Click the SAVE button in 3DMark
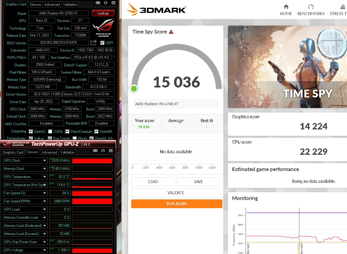Viewport: 347px width, 254px height. point(198,182)
